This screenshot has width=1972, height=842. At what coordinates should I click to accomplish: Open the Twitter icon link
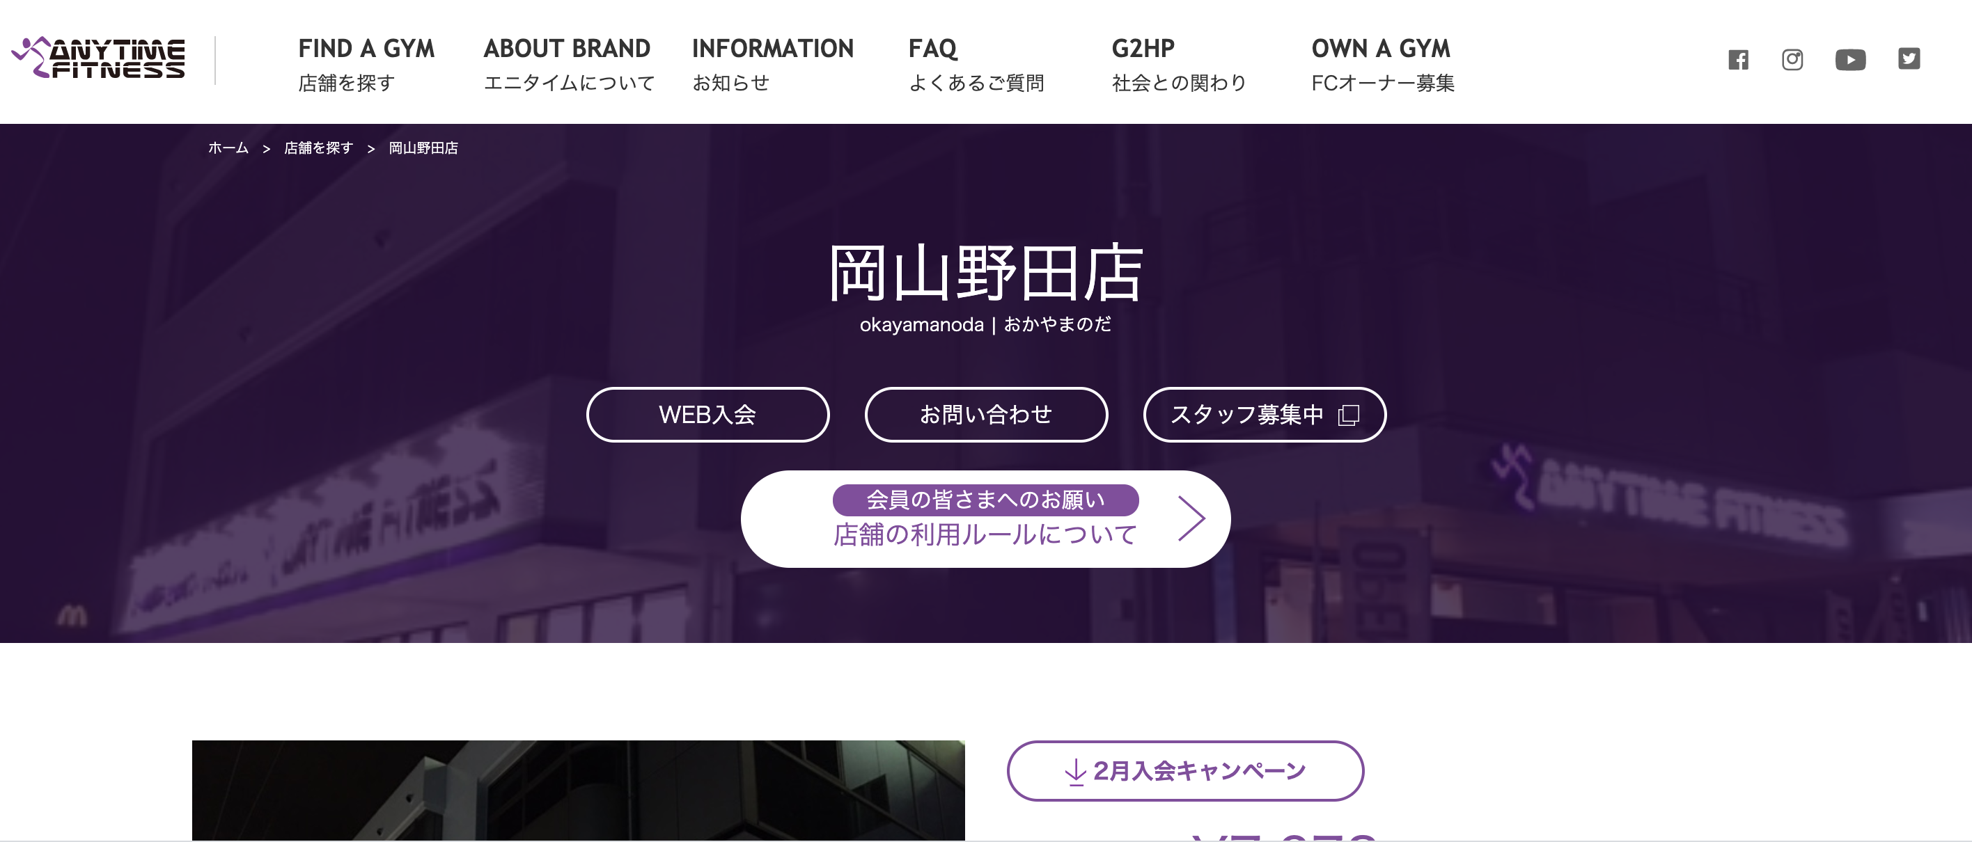1909,59
